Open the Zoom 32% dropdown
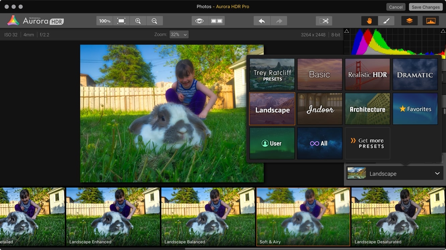 pyautogui.click(x=179, y=35)
